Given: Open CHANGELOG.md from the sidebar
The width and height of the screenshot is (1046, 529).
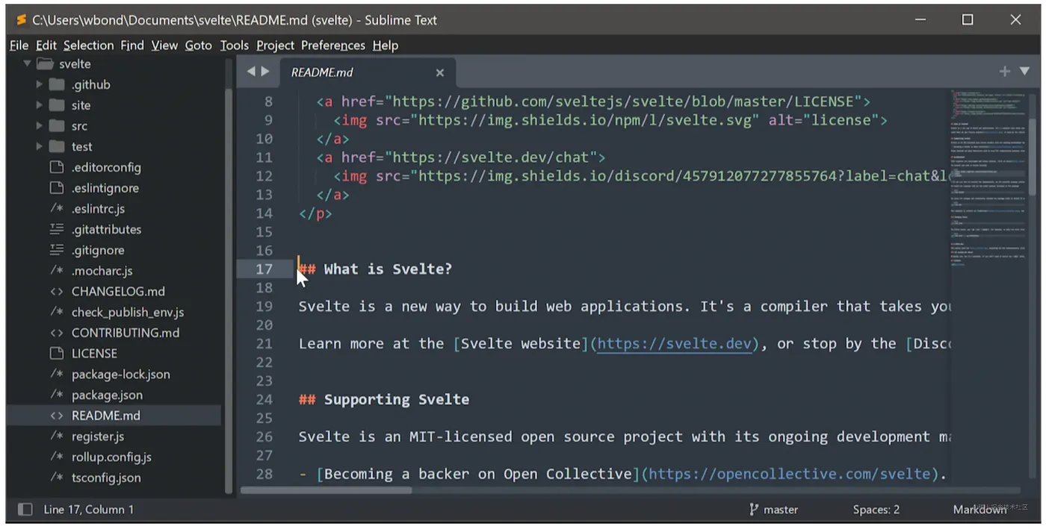Looking at the screenshot, I should click(x=118, y=292).
